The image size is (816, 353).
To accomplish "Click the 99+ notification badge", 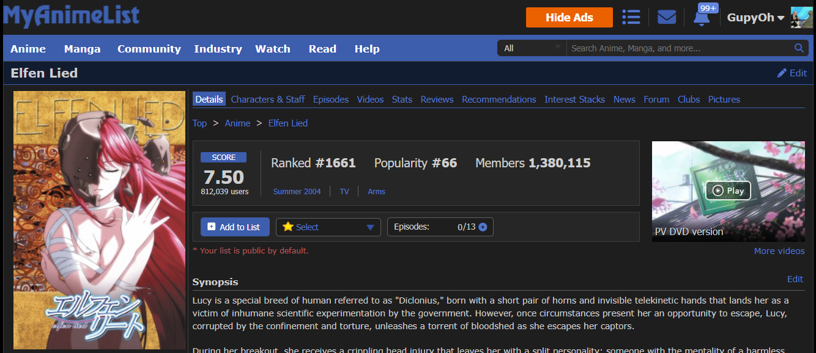I will tap(708, 8).
